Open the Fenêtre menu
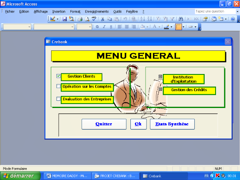This screenshot has width=240, height=180. point(132,12)
